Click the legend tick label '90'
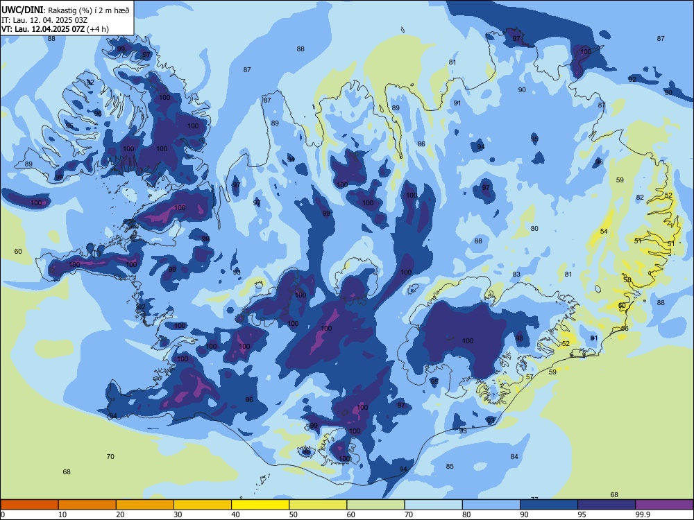Screen dimensions: 694x520 [525, 514]
